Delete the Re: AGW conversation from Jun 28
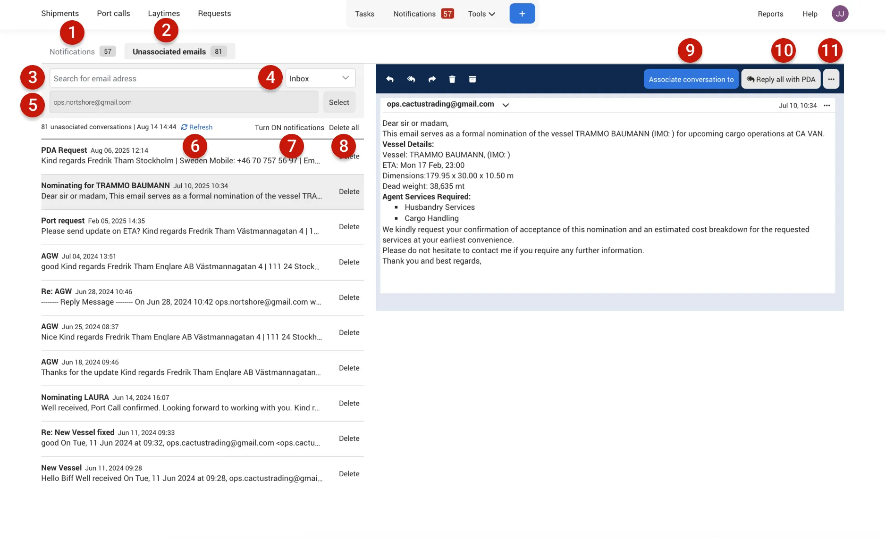The height and width of the screenshot is (538, 886). pyautogui.click(x=349, y=298)
